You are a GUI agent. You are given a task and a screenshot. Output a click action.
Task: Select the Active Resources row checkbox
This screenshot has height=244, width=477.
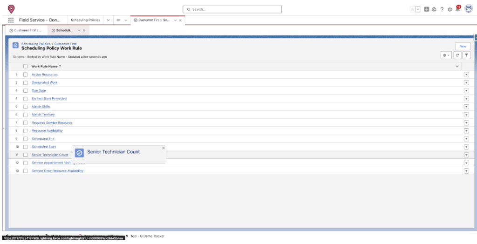click(x=25, y=75)
